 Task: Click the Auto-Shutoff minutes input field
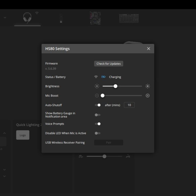pyautogui.click(x=129, y=105)
